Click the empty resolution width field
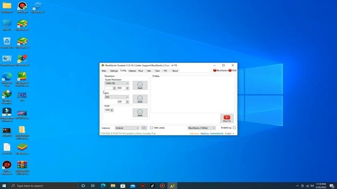This screenshot has width=337, height=189. point(110,88)
